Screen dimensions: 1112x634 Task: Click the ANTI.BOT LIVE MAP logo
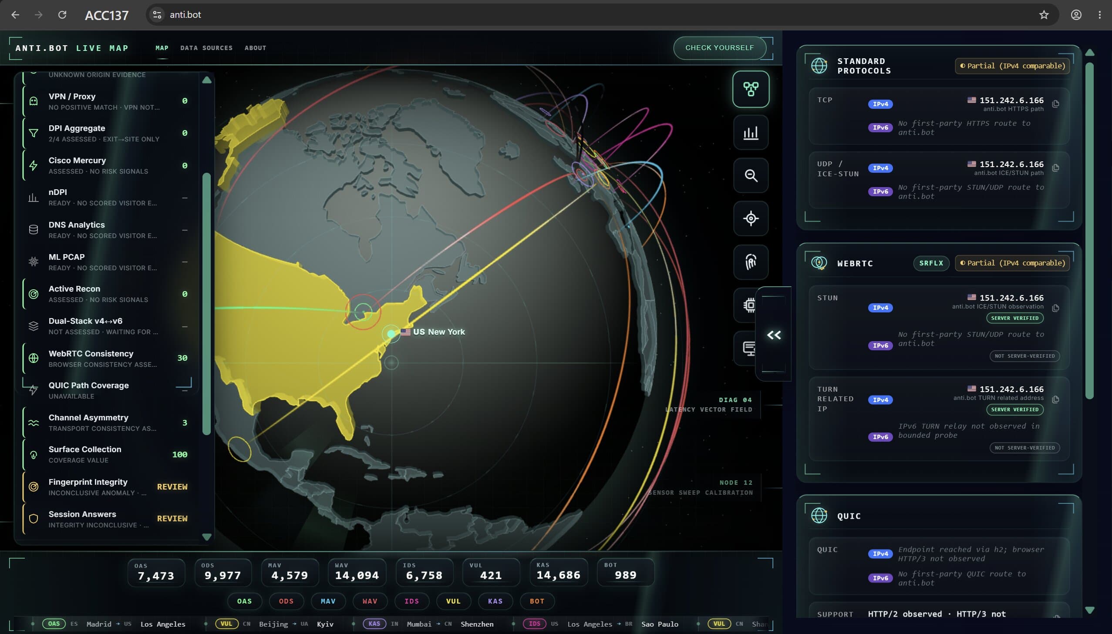tap(72, 48)
